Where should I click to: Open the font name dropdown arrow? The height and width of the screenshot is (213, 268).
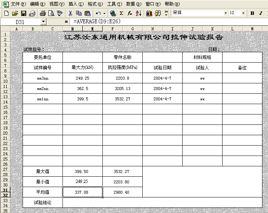tap(226, 13)
